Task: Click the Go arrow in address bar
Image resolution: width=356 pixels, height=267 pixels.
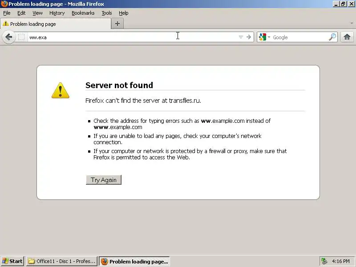Action: click(x=249, y=37)
